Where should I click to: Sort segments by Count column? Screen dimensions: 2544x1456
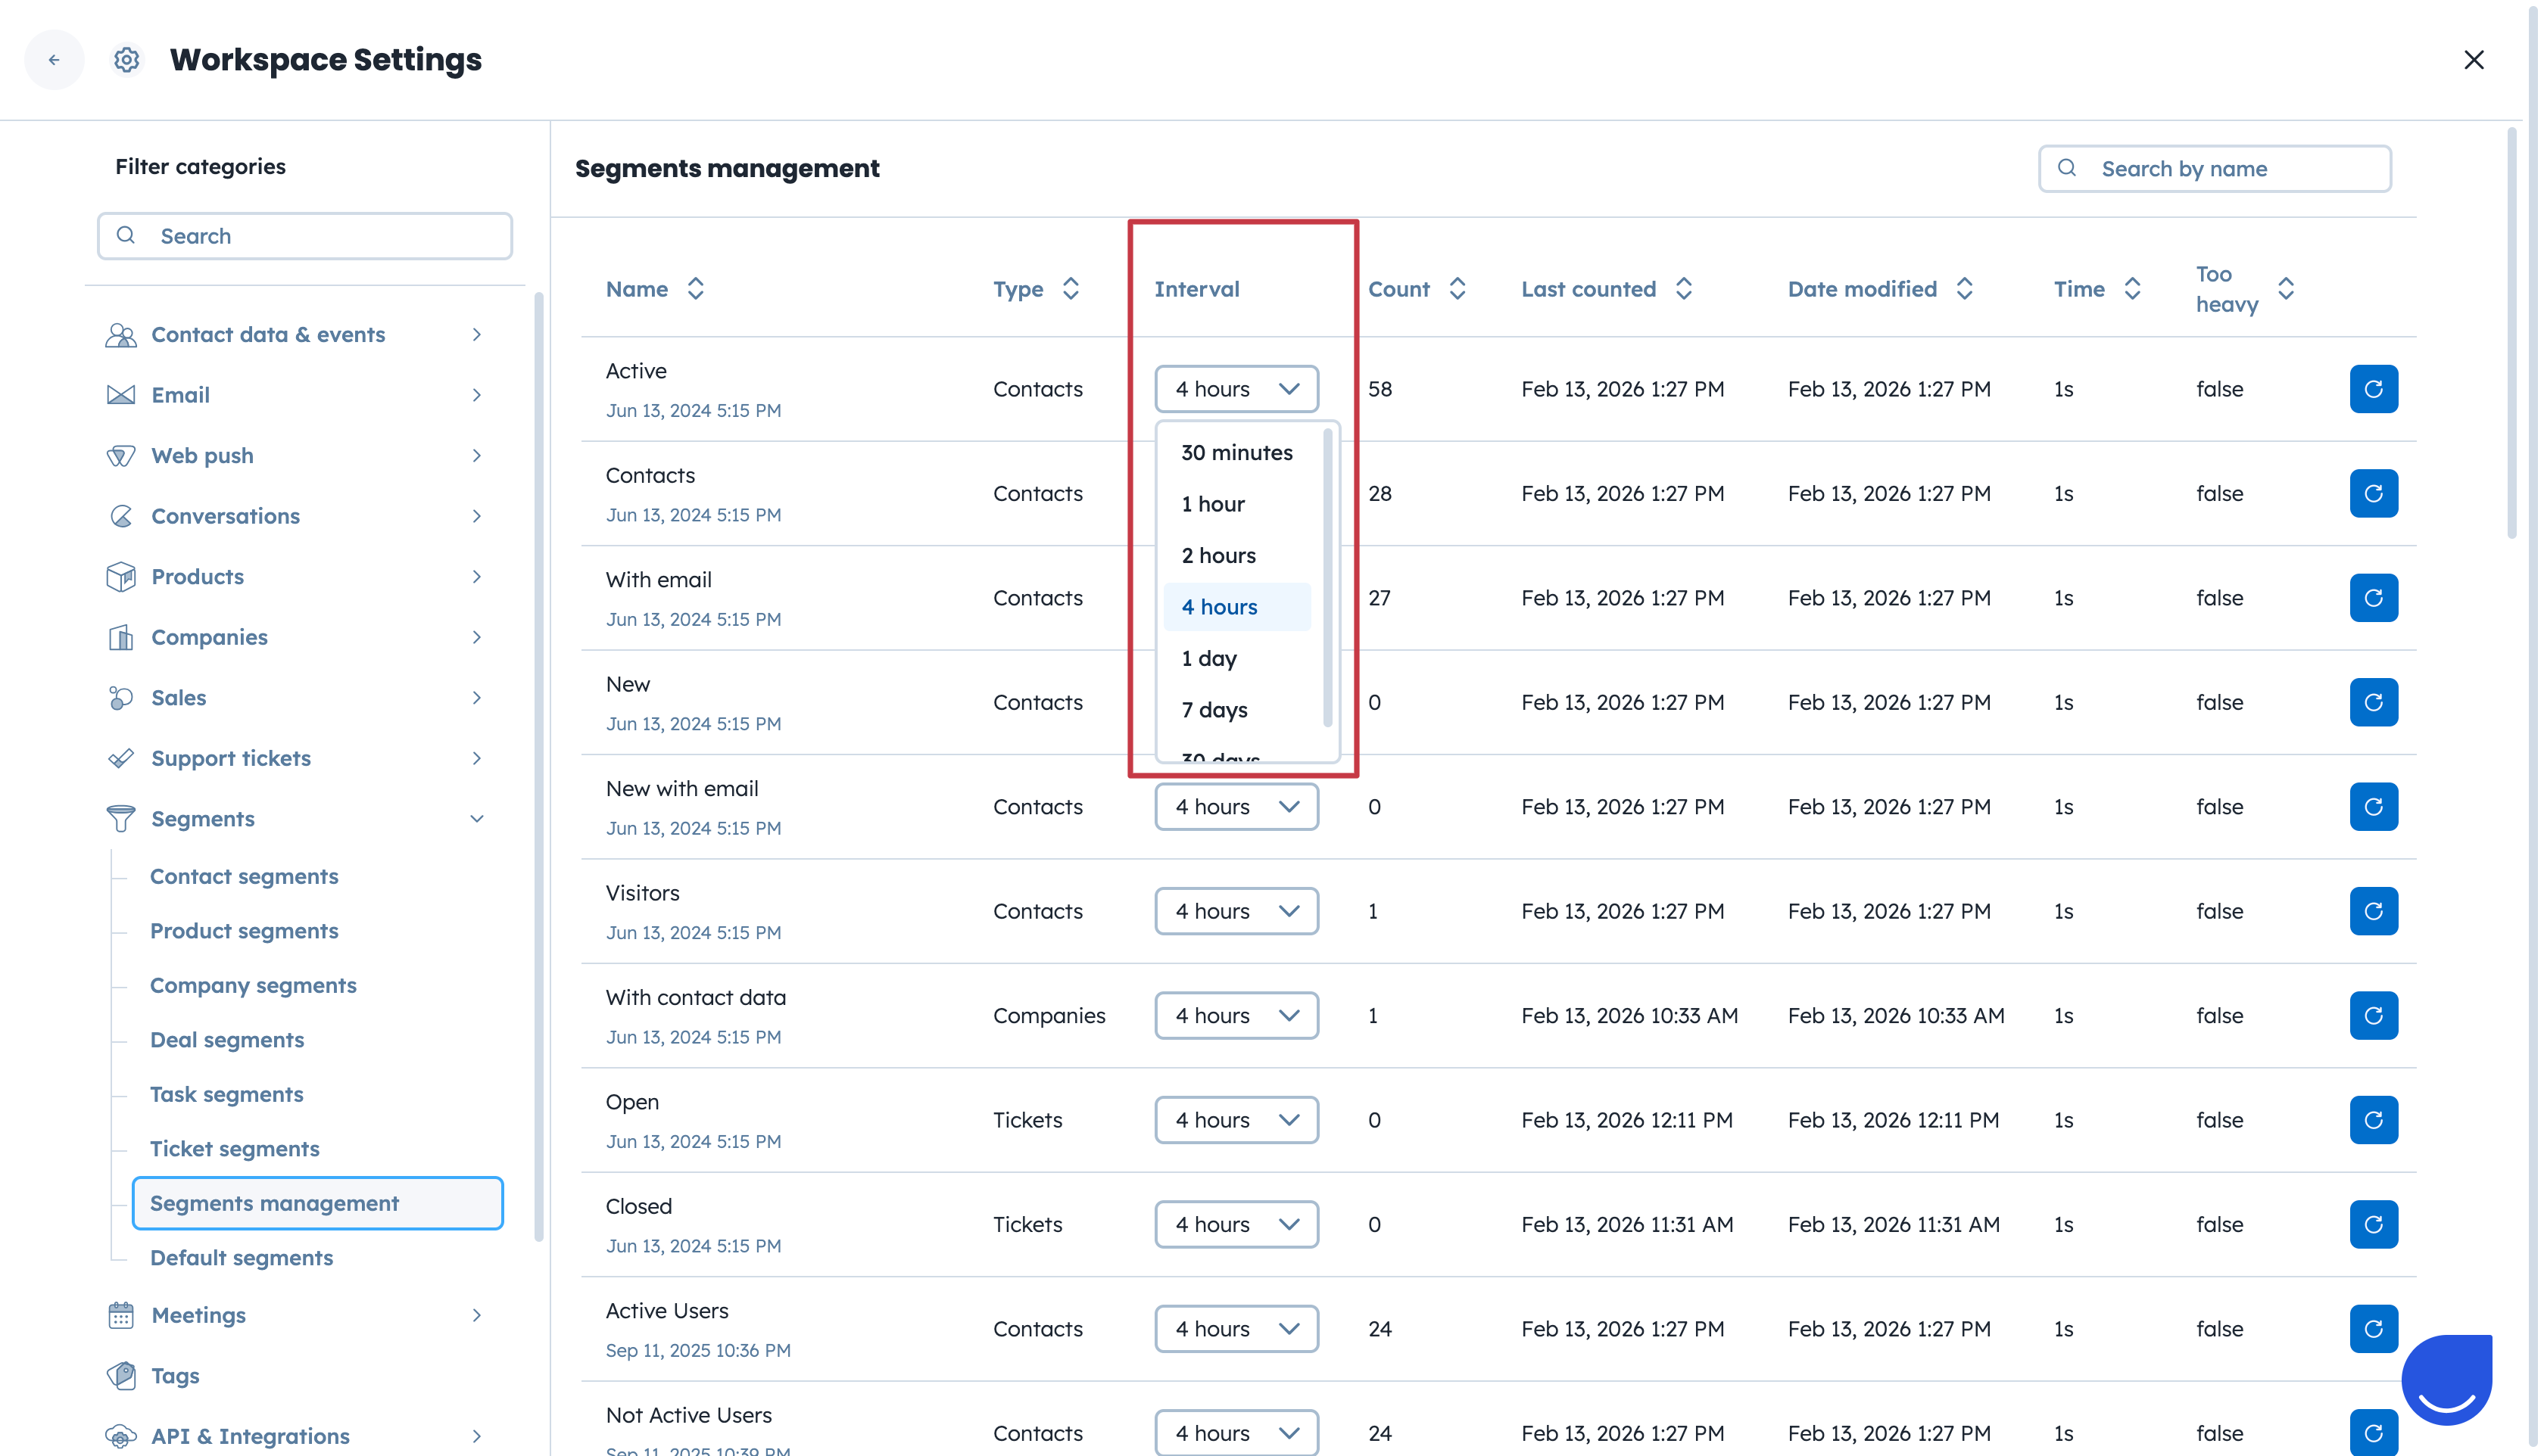pos(1457,289)
